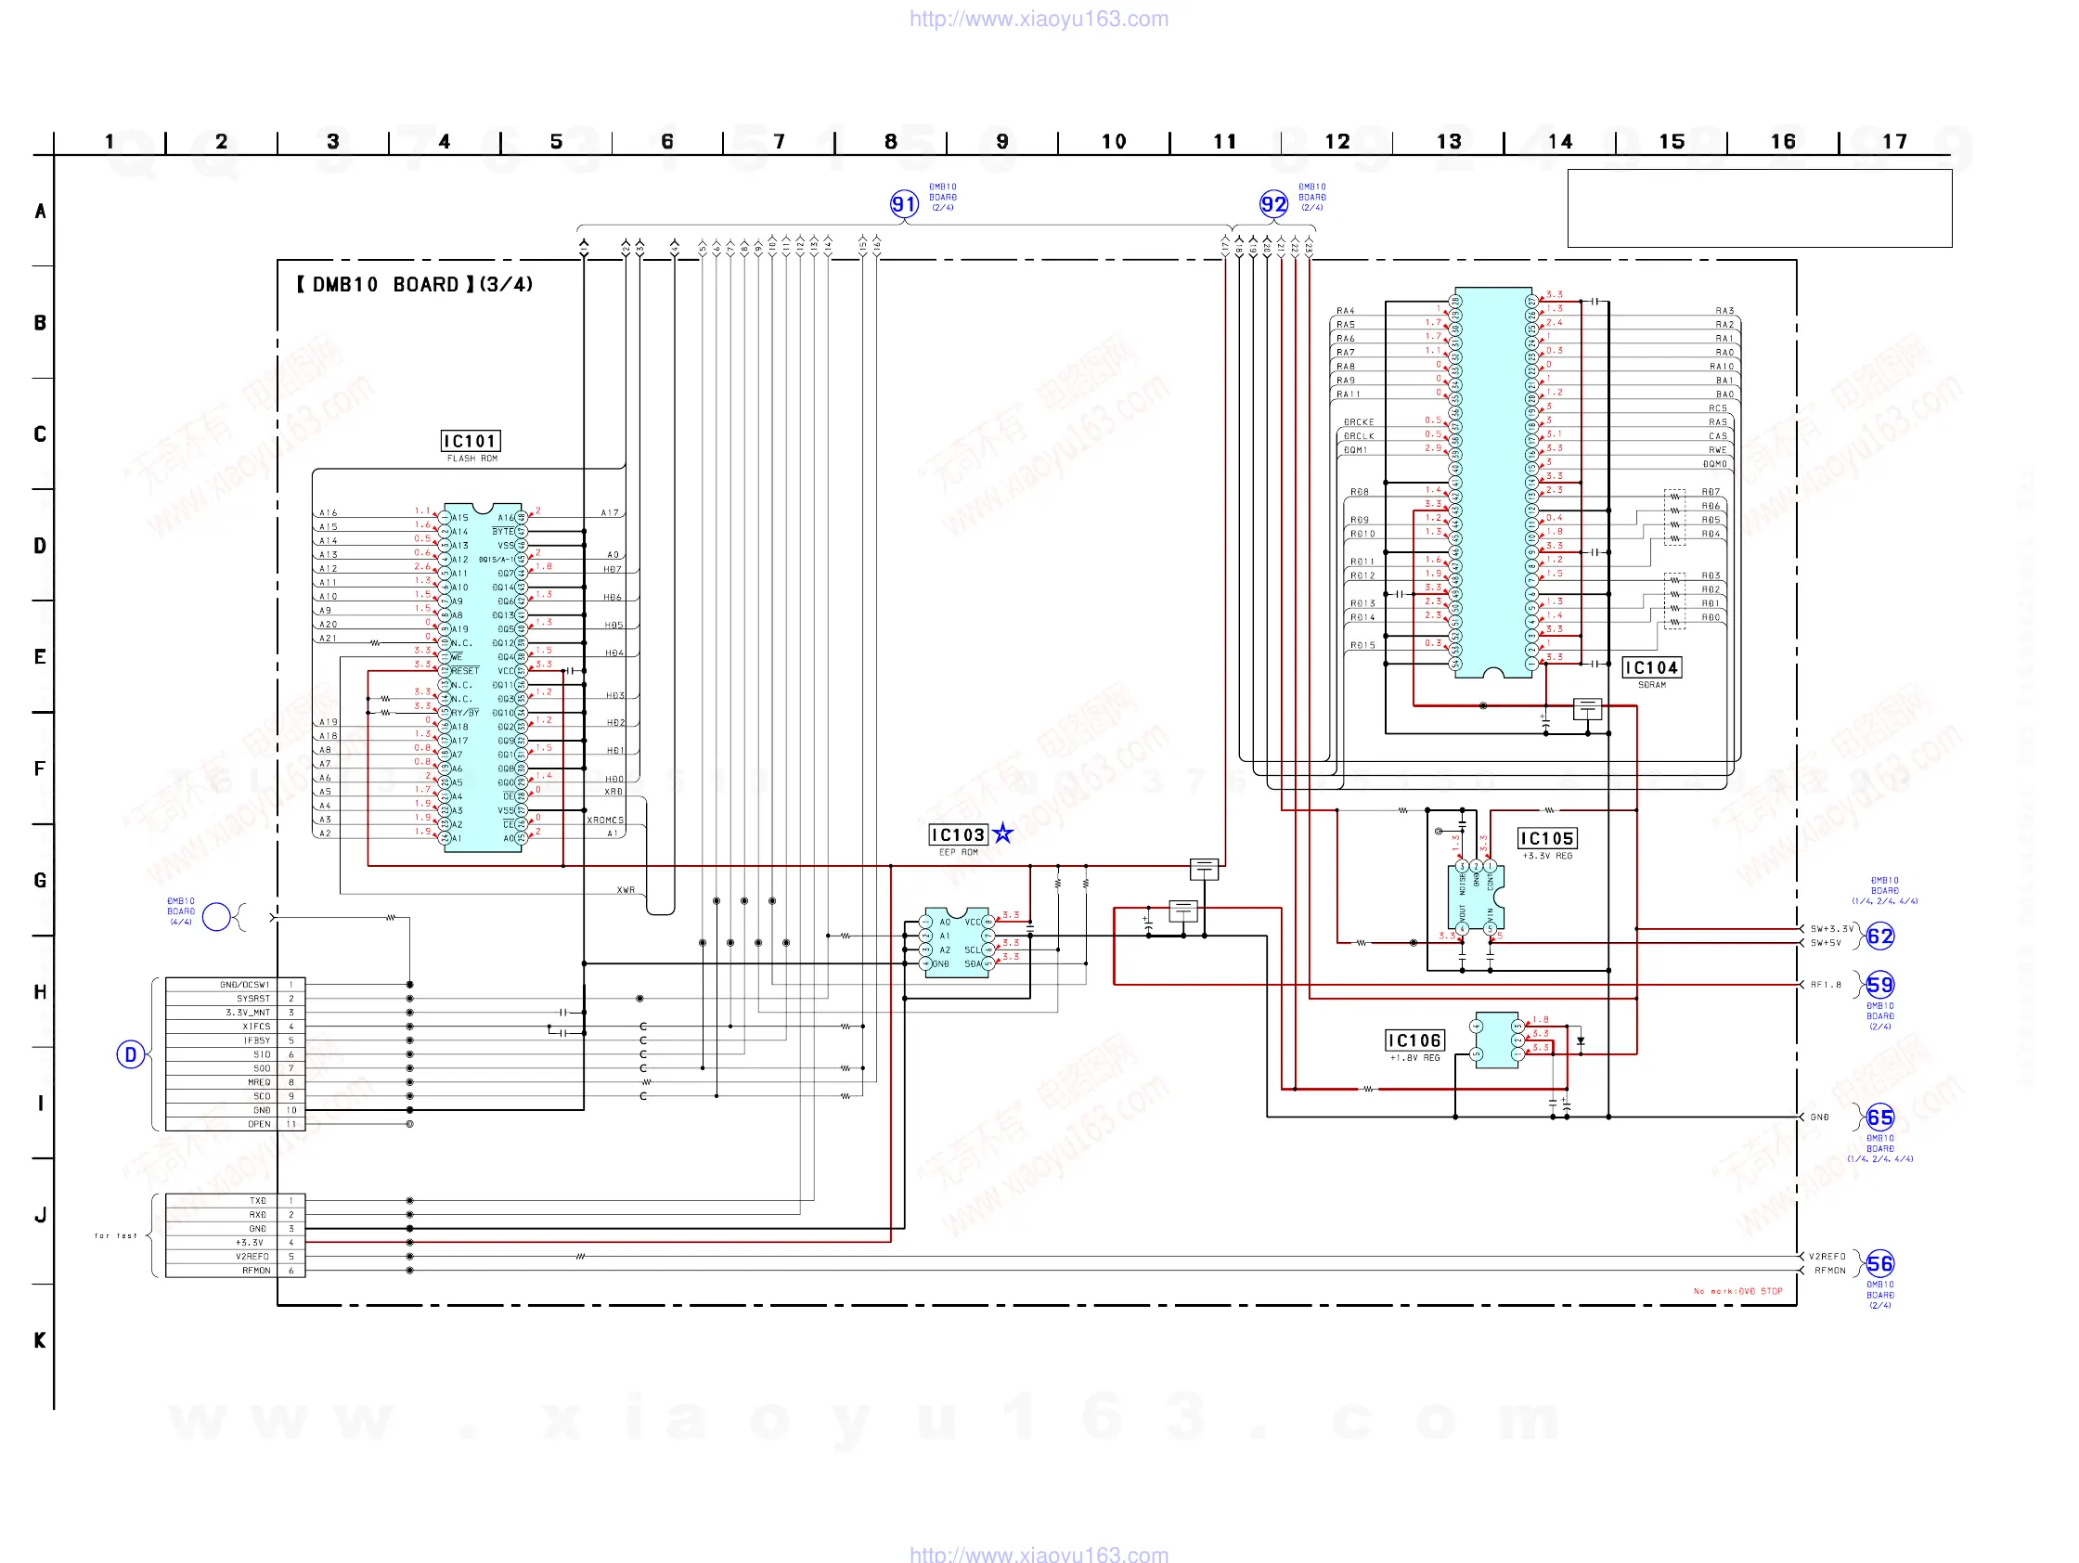Click the blue star next to IC103
Image resolution: width=2079 pixels, height=1563 pixels.
coord(1003,833)
